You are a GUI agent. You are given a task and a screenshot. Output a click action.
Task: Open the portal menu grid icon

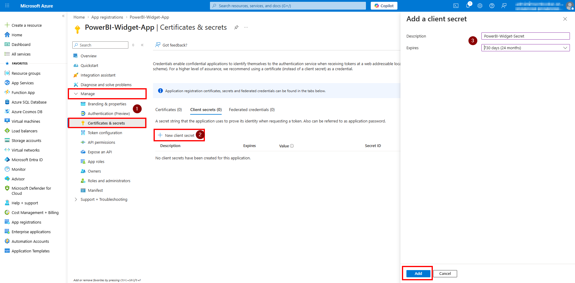click(7, 6)
